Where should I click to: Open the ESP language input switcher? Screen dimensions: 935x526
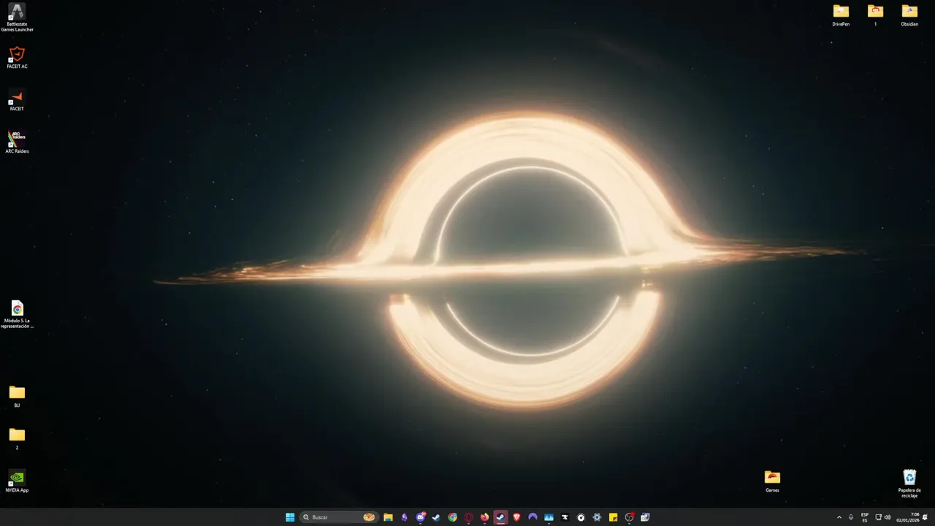point(865,517)
